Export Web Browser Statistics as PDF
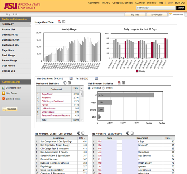The height and width of the screenshot is (174, 187). point(119,83)
